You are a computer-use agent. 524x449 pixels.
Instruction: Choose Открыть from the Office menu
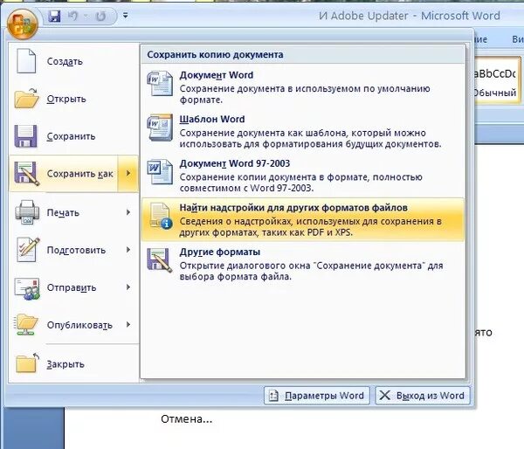[73, 99]
